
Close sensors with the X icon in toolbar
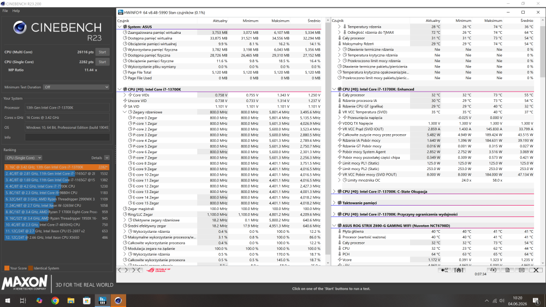click(x=536, y=270)
